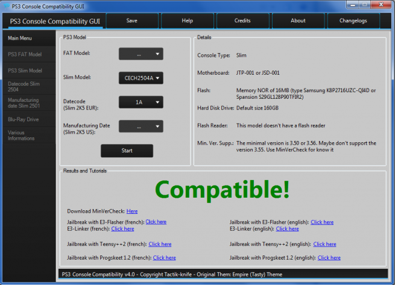Expand the Slim Model CECH2504A dropdown
This screenshot has height=285, width=395.
pyautogui.click(x=141, y=77)
